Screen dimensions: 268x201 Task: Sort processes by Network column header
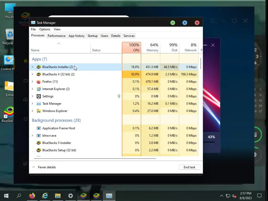tap(189, 48)
